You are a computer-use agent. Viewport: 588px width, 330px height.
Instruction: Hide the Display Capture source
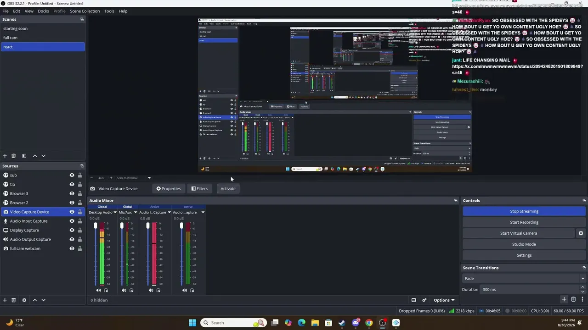coord(72,230)
